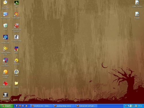Click the system tray clock

click(x=140, y=106)
